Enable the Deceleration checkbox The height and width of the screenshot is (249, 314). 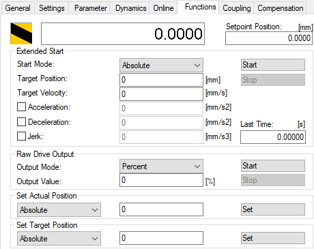21,121
